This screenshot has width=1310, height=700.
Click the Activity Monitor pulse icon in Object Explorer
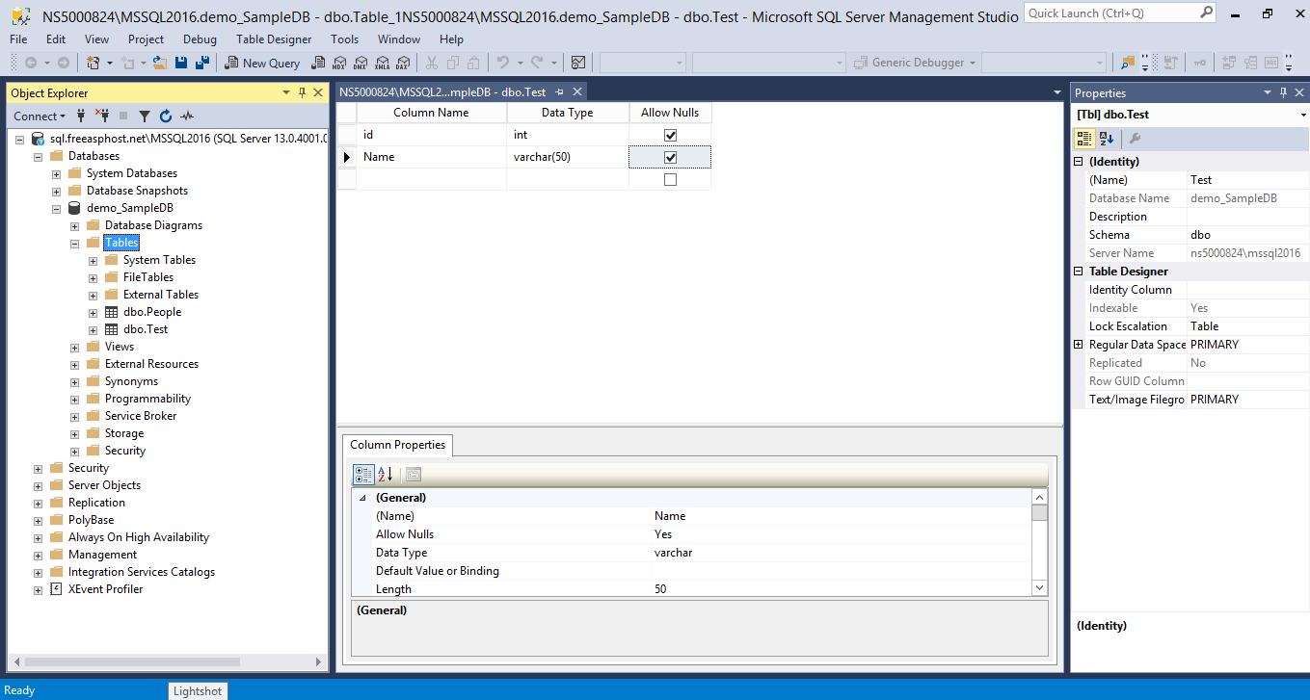186,116
